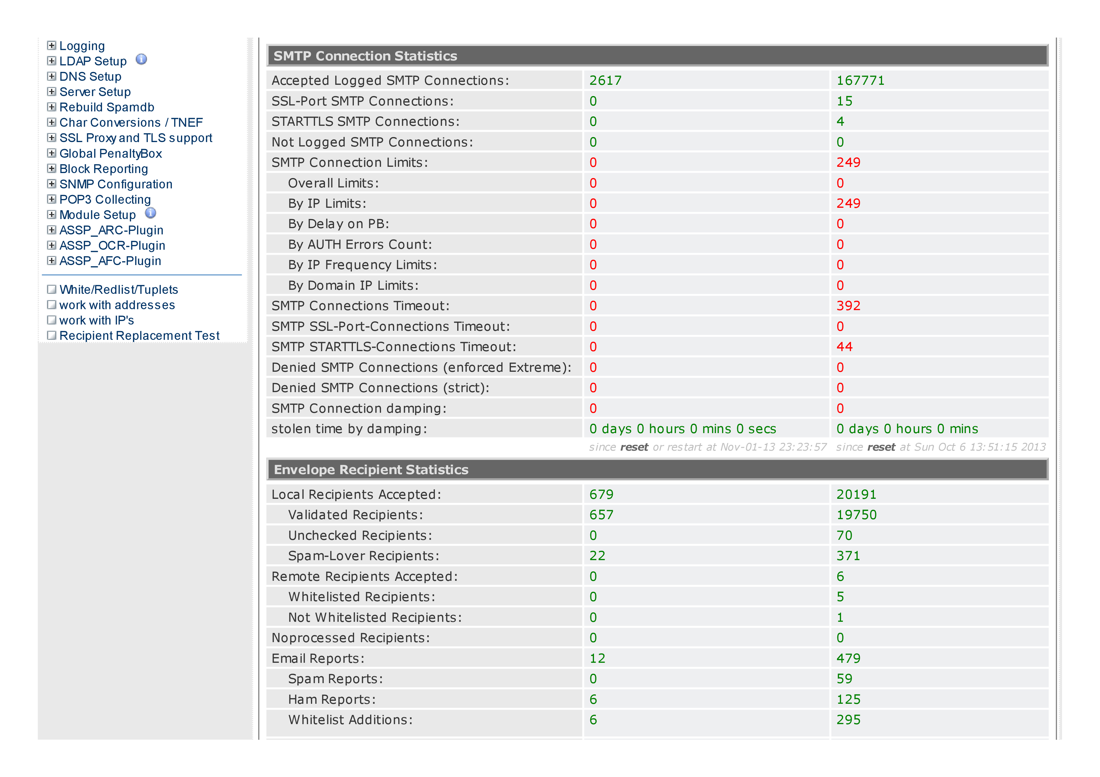Select Local Recipients Accepted value 20191
Viewport: 1100px width, 777px height.
[x=856, y=494]
